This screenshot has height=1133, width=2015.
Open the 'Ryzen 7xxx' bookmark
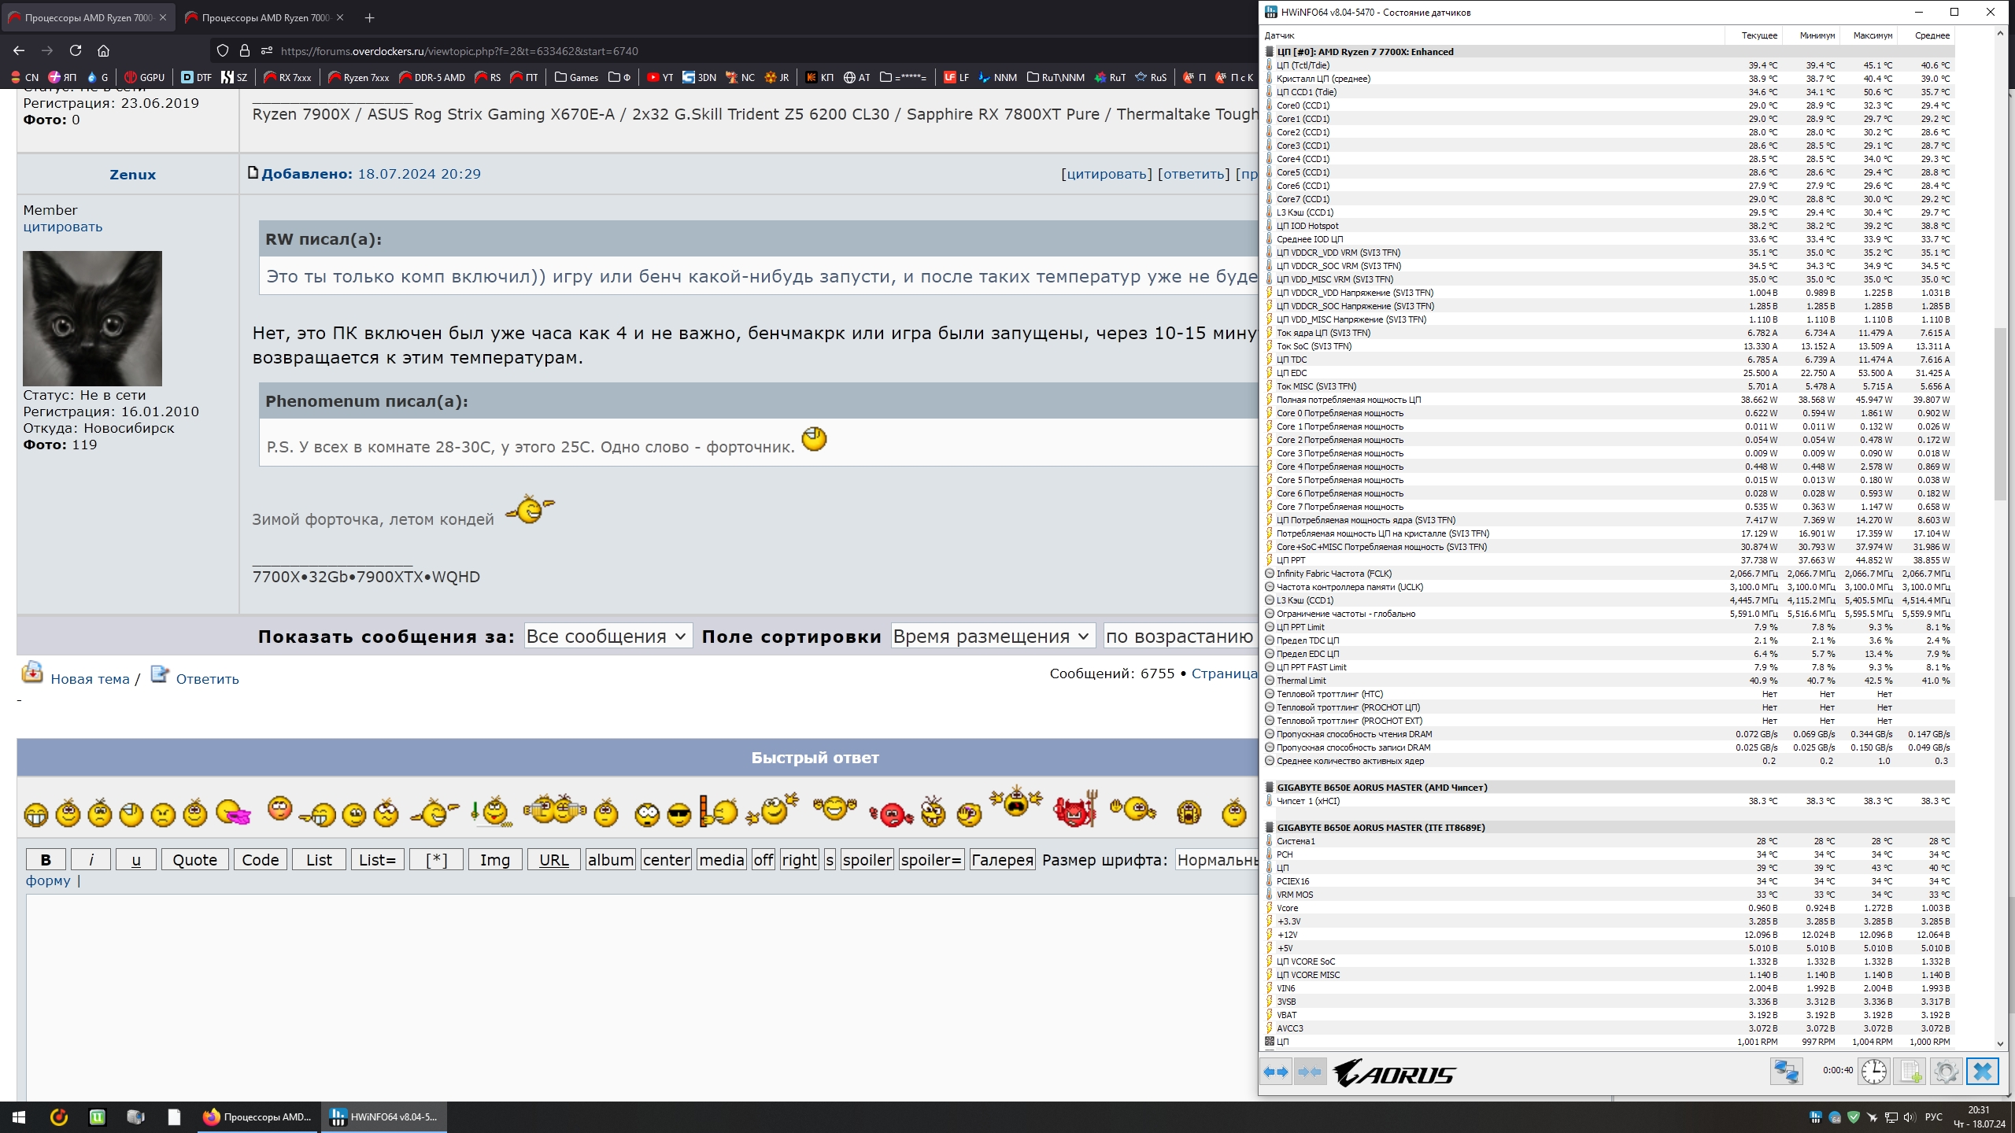click(x=359, y=77)
